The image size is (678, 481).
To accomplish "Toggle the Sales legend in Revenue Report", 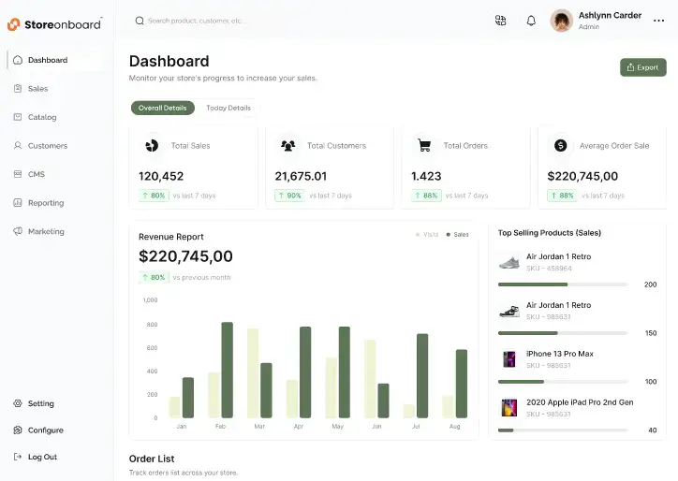I will tap(458, 235).
